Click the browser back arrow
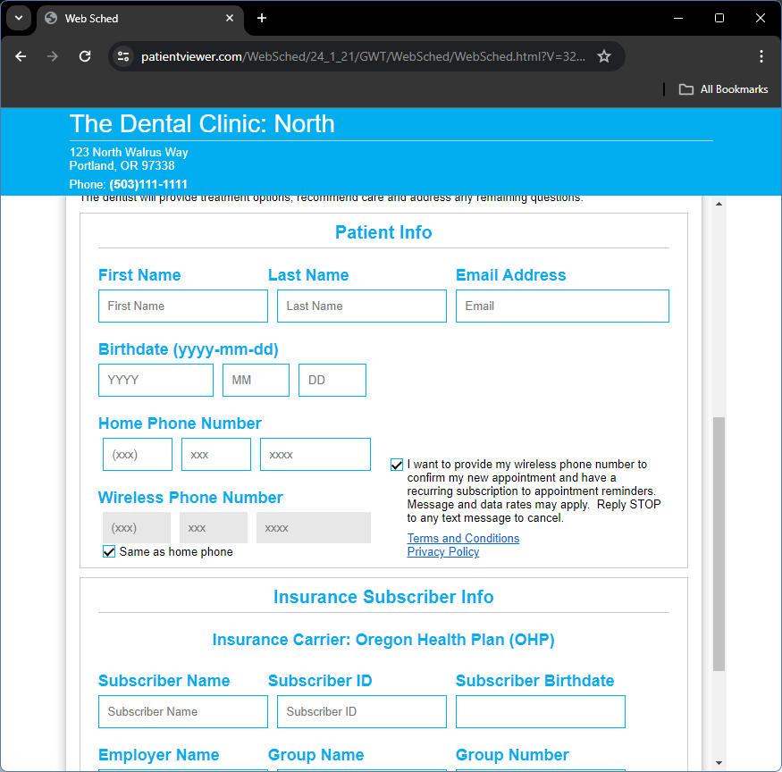The image size is (782, 772). coord(21,56)
